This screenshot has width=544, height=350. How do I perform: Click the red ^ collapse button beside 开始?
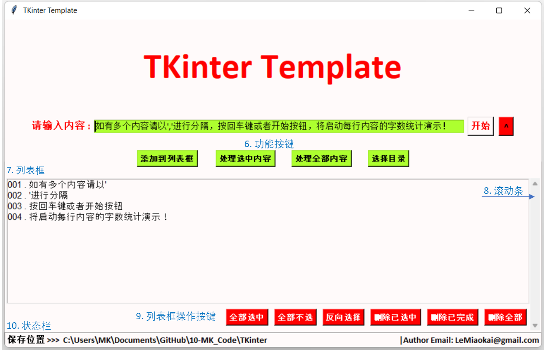[x=506, y=126]
